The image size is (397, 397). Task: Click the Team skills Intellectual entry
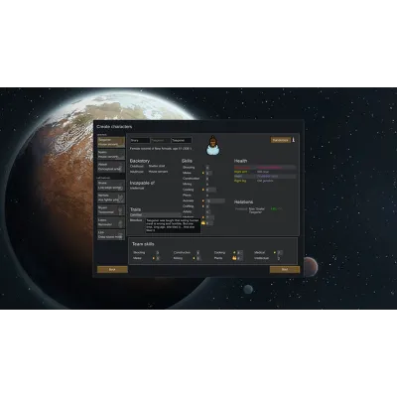pos(267,258)
